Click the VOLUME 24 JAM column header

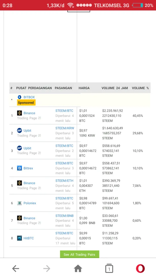click(115, 88)
